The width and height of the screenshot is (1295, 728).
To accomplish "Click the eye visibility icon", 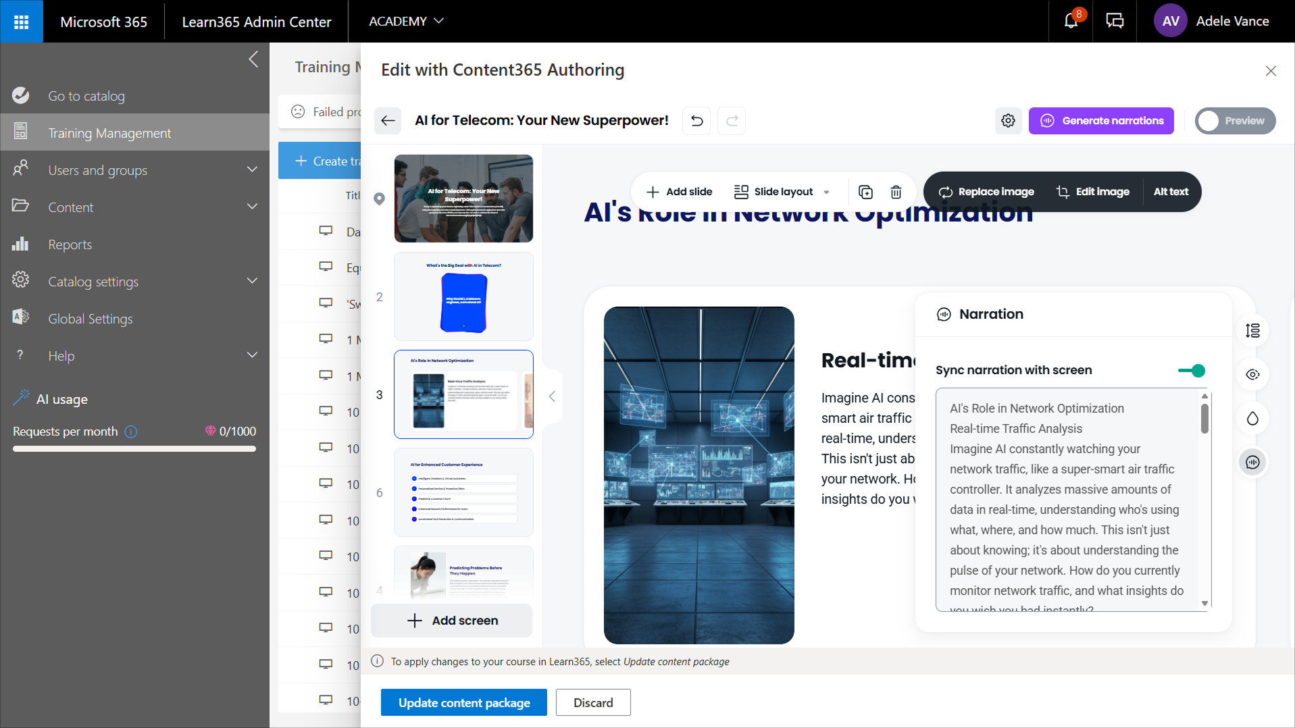I will pyautogui.click(x=1252, y=375).
